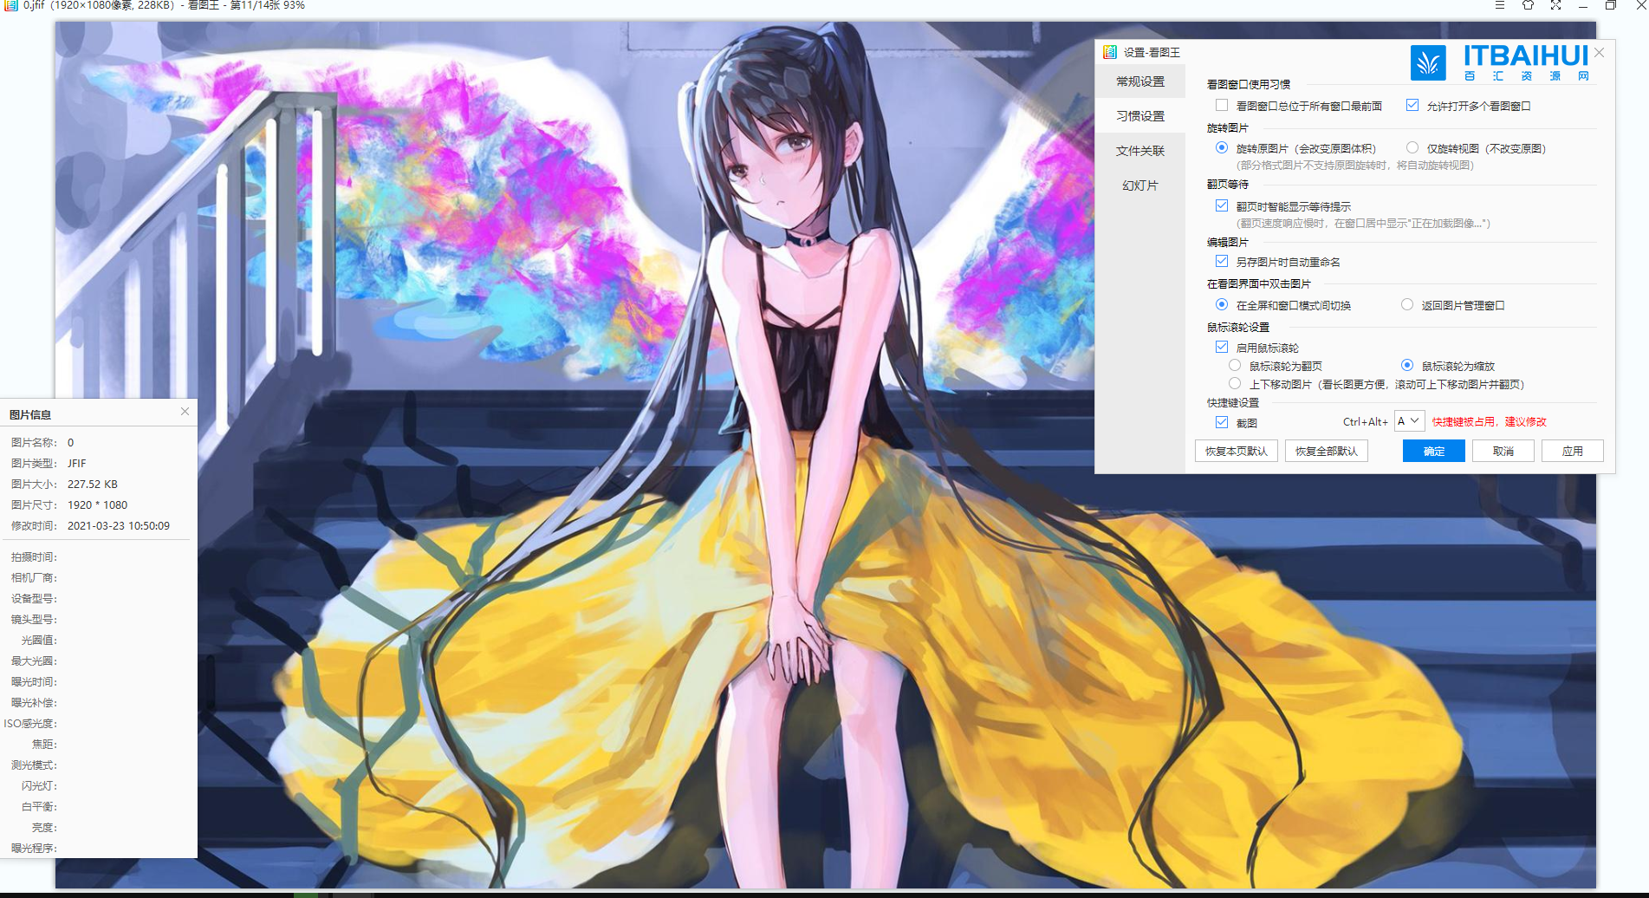This screenshot has height=898, width=1649.
Task: Click the 227.52 KB file size value
Action: coord(93,484)
